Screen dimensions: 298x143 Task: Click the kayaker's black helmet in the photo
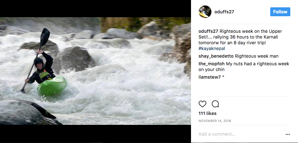click(38, 61)
